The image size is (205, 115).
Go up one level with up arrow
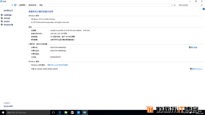point(12,5)
